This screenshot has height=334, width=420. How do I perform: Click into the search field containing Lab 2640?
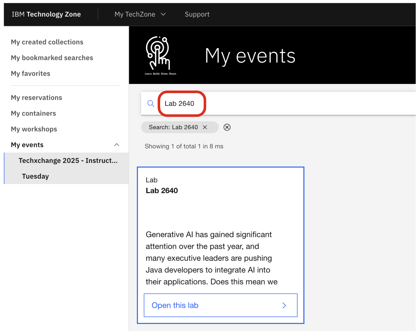(267, 104)
